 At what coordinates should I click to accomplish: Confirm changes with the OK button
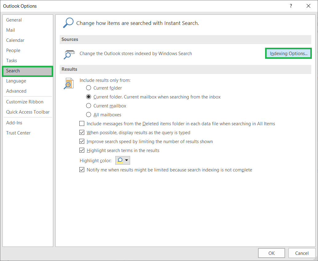(x=271, y=253)
